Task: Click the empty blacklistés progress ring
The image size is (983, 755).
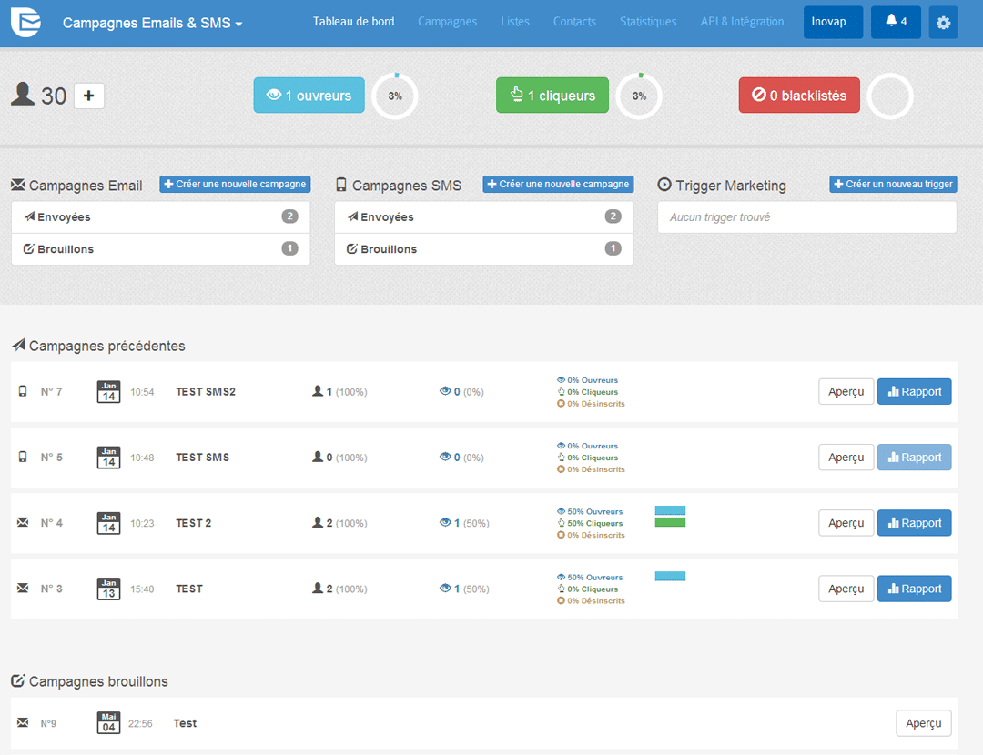Action: (x=890, y=96)
